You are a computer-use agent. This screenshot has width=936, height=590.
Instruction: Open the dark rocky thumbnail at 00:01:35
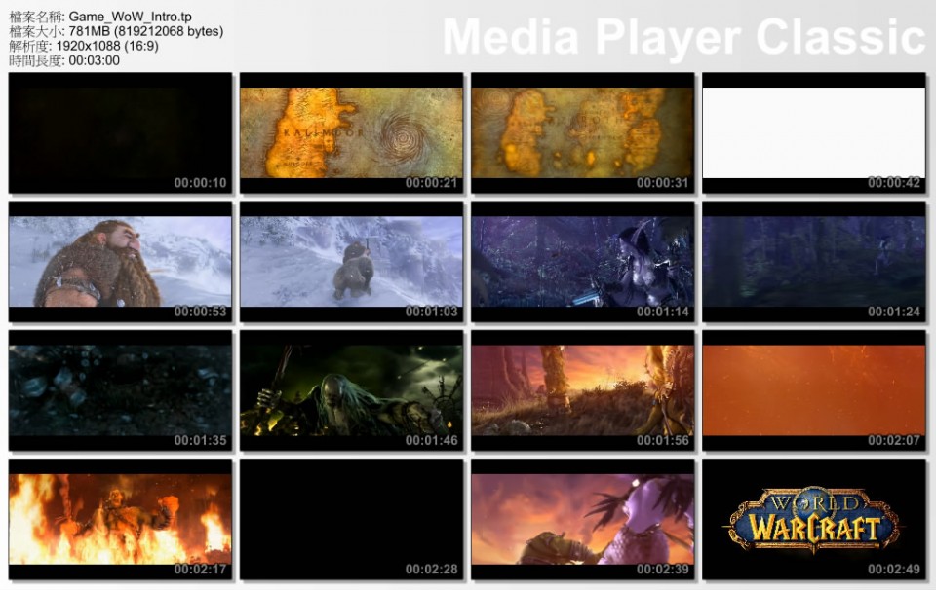click(120, 390)
